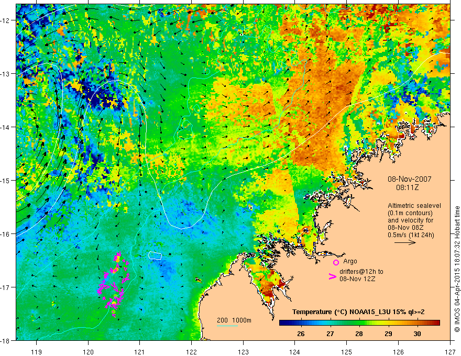Click latitude axis label '-18'
This screenshot has height=356, width=461.
[5, 340]
